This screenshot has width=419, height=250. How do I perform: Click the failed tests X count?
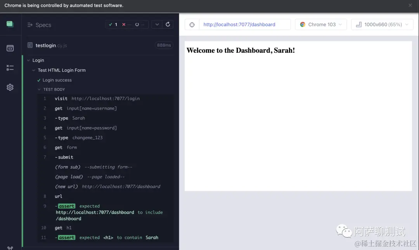coord(126,24)
